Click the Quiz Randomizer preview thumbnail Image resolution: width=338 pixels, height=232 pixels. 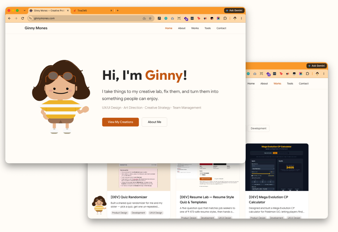pos(138,177)
